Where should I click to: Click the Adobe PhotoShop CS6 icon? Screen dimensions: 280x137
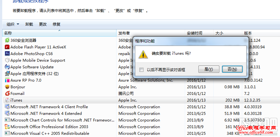pyautogui.click(x=7, y=53)
